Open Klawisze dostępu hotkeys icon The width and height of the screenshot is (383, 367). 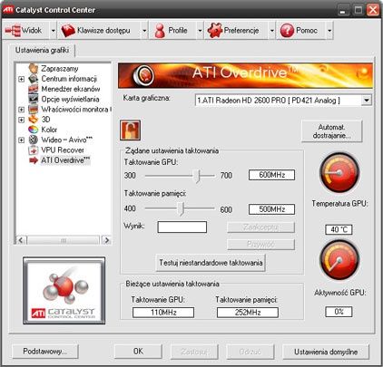68,31
